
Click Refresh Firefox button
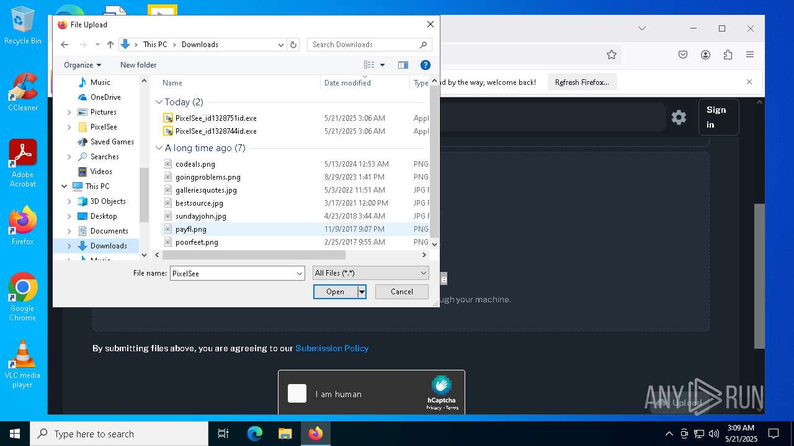tap(582, 82)
